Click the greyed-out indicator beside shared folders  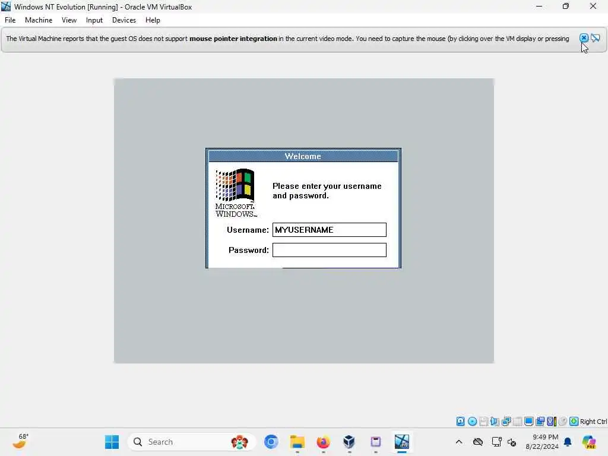[x=517, y=422]
